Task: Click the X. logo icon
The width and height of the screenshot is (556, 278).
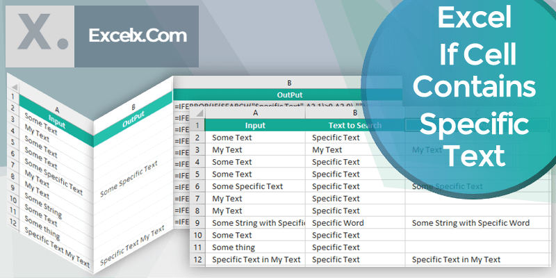Action: pos(40,37)
